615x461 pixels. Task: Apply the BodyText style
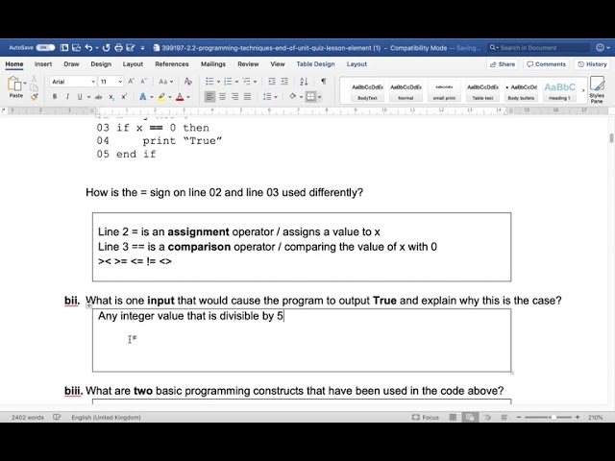(367, 90)
